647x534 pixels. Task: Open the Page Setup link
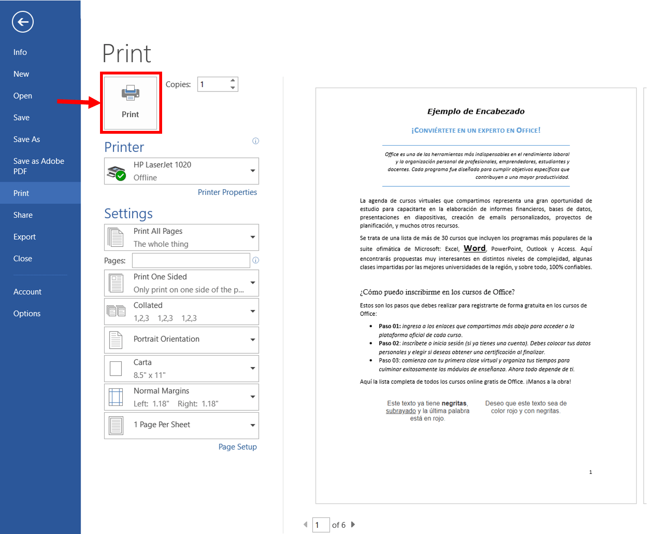coord(237,447)
